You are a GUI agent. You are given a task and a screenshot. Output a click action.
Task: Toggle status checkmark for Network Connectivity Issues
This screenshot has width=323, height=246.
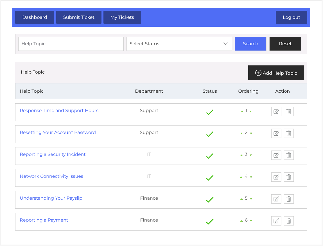click(x=210, y=178)
